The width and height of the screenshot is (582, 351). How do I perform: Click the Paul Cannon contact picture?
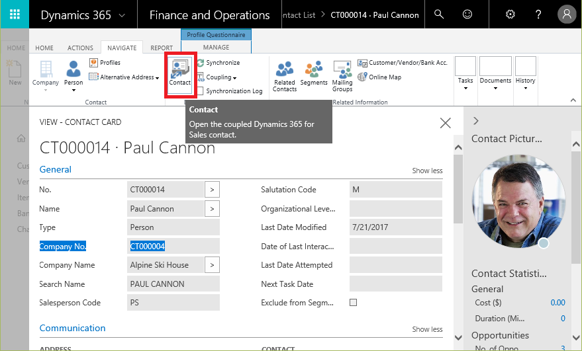(x=518, y=201)
